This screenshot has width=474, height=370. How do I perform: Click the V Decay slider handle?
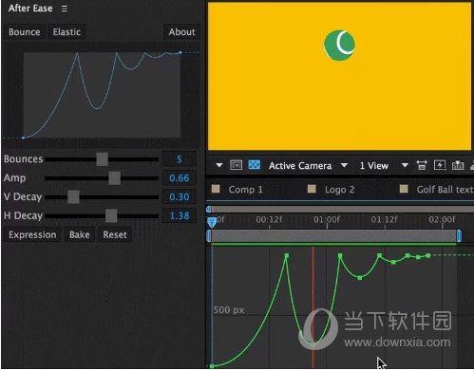pyautogui.click(x=73, y=197)
